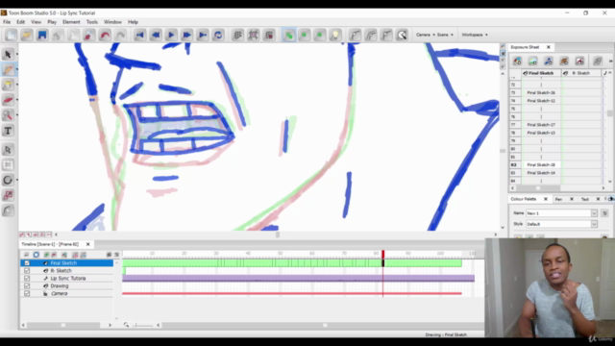Play the animation
The image size is (615, 346).
[171, 35]
